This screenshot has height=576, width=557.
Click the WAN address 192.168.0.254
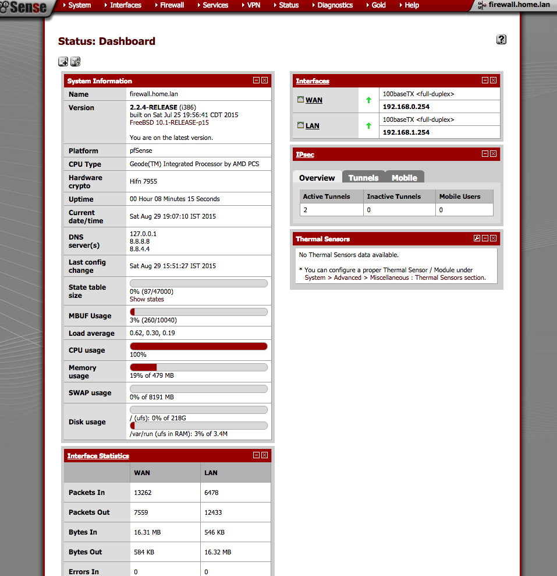[x=406, y=107]
